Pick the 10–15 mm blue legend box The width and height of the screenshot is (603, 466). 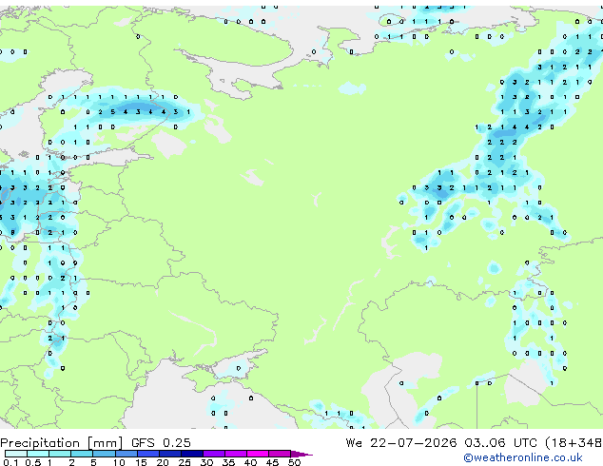(x=126, y=454)
